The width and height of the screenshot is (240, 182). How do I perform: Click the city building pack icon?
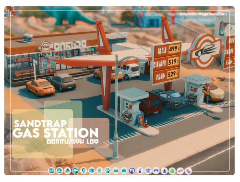51,171
